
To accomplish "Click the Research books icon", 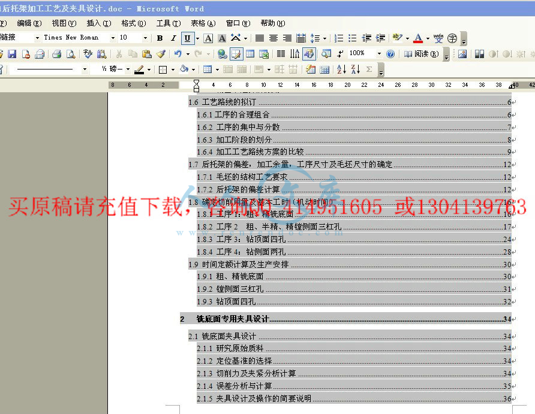I will click(x=101, y=54).
